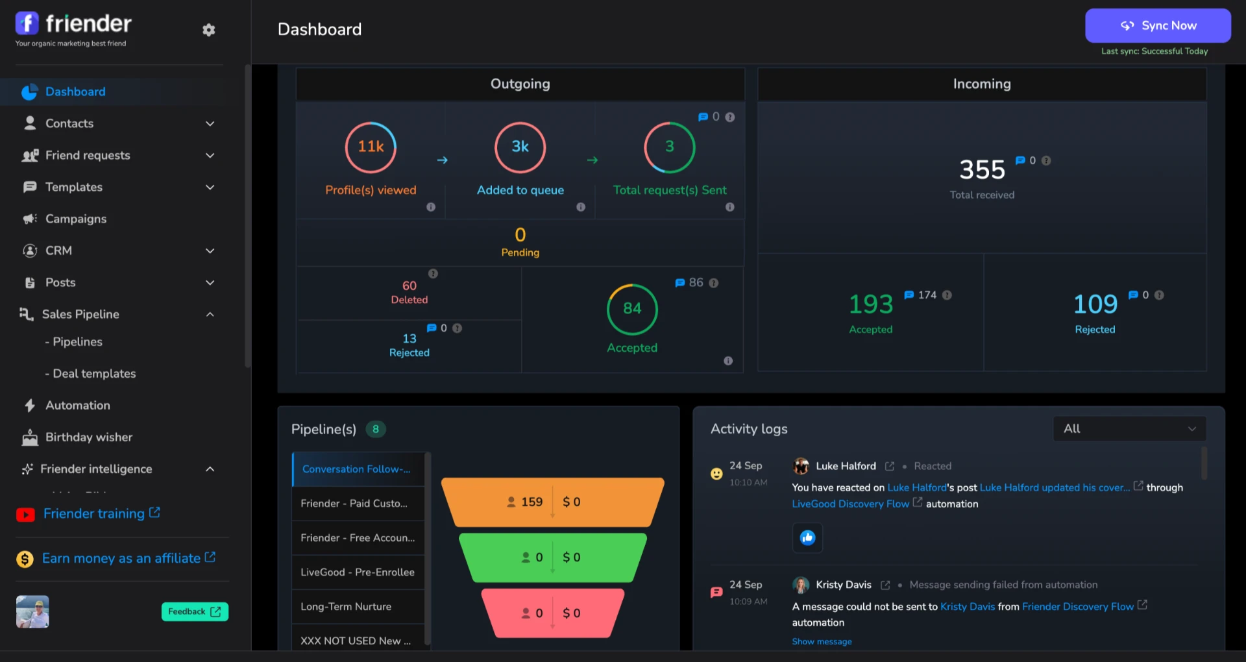1246x662 pixels.
Task: Expand the Friend requests chevron
Action: (210, 155)
